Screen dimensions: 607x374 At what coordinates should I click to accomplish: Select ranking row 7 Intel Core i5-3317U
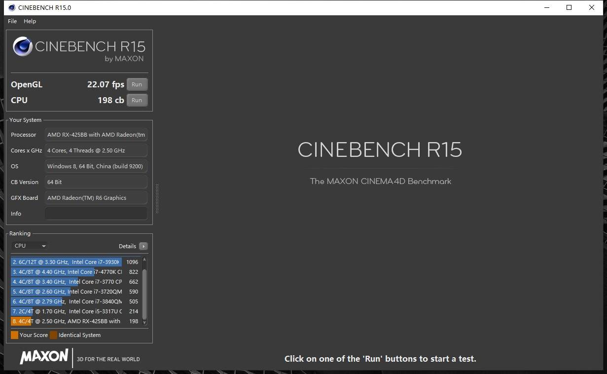point(75,311)
